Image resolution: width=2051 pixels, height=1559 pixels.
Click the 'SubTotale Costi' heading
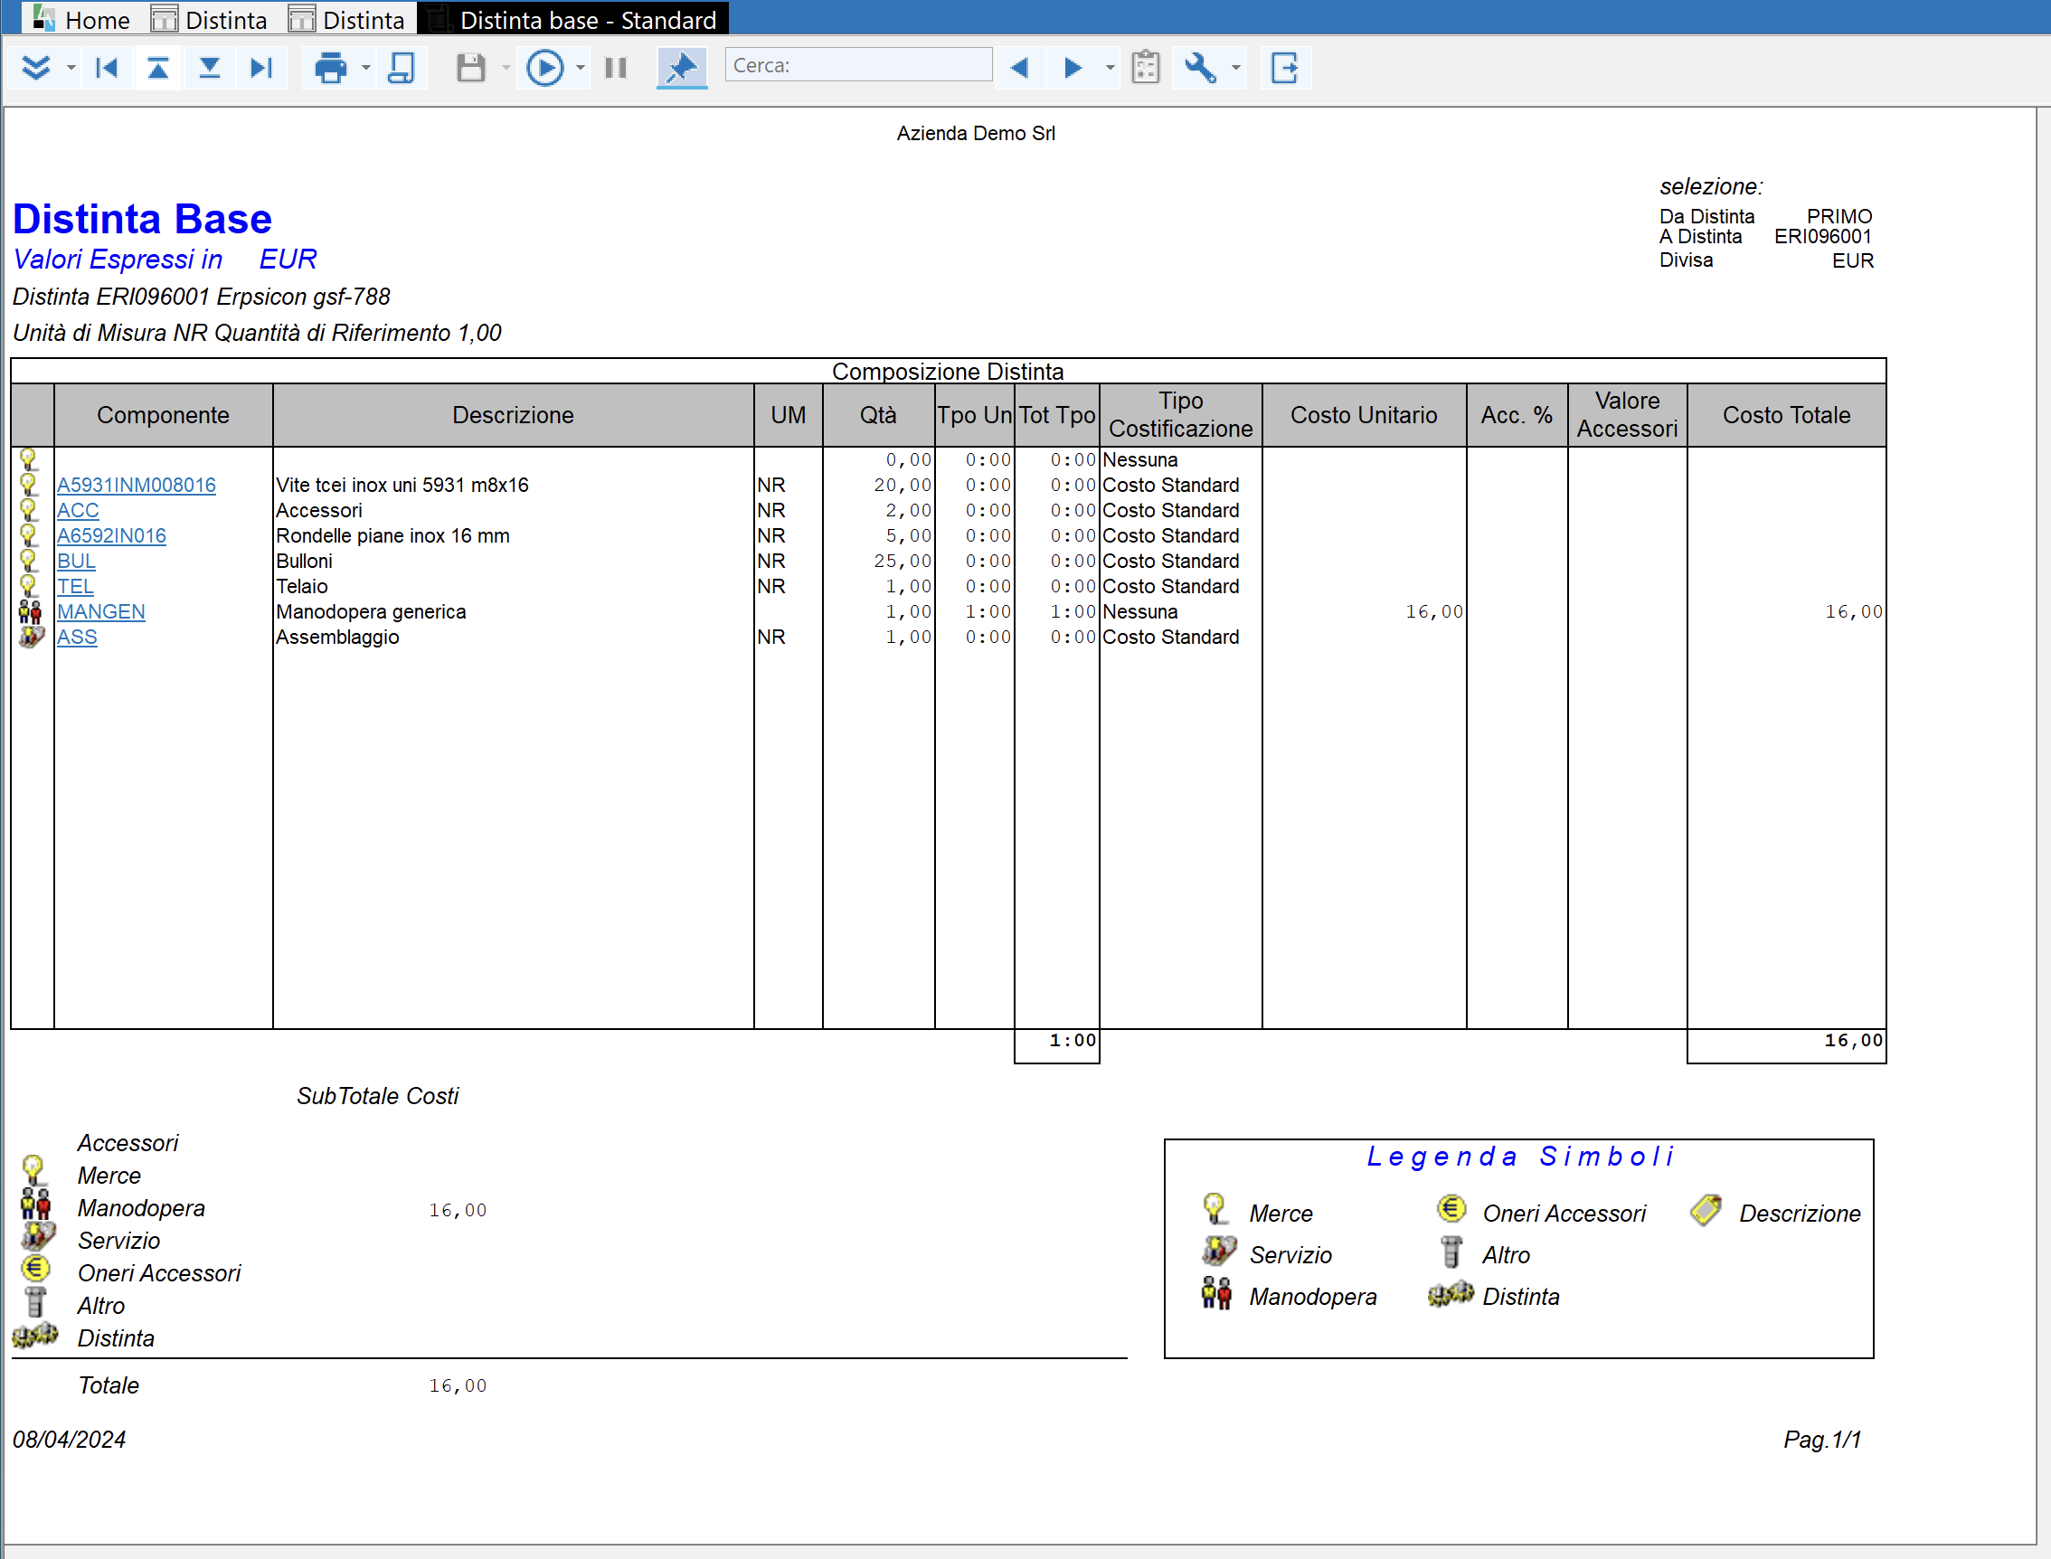click(x=378, y=1096)
